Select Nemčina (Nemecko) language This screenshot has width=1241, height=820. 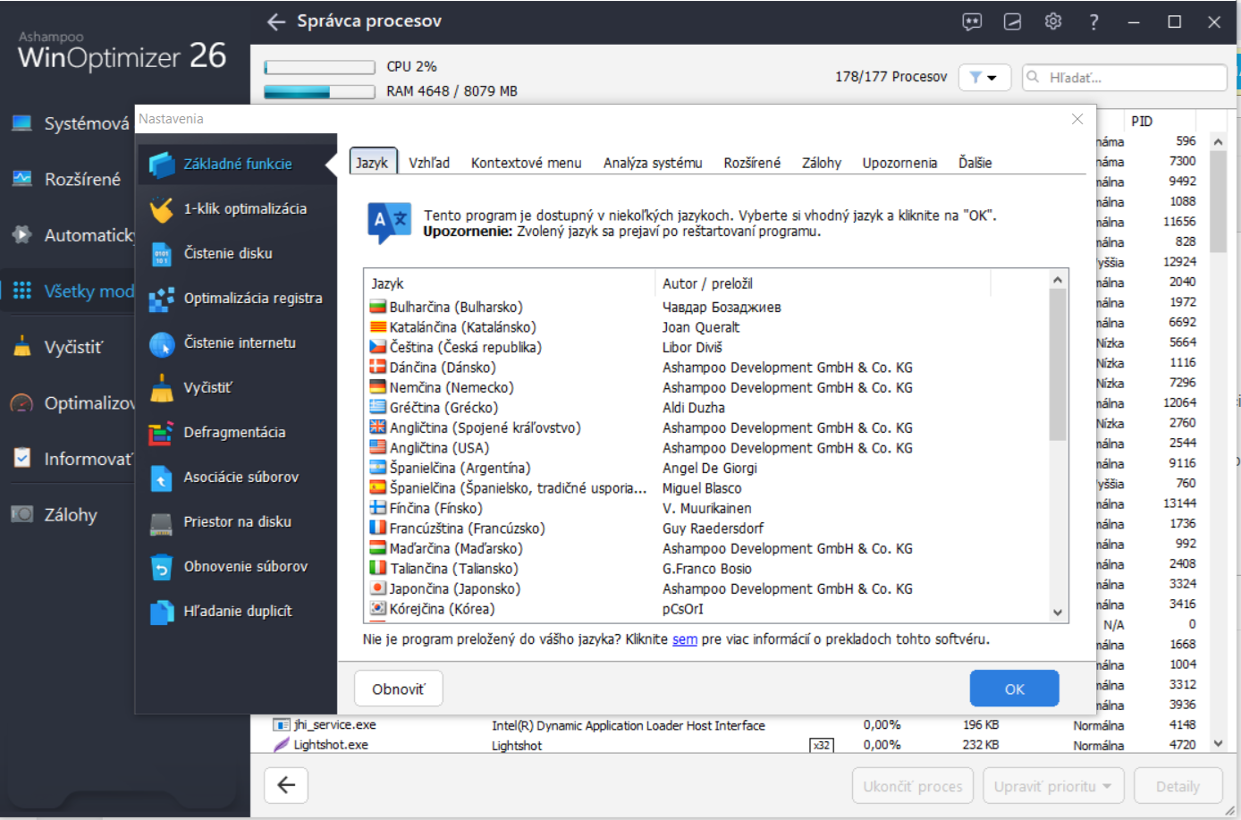[706, 387]
